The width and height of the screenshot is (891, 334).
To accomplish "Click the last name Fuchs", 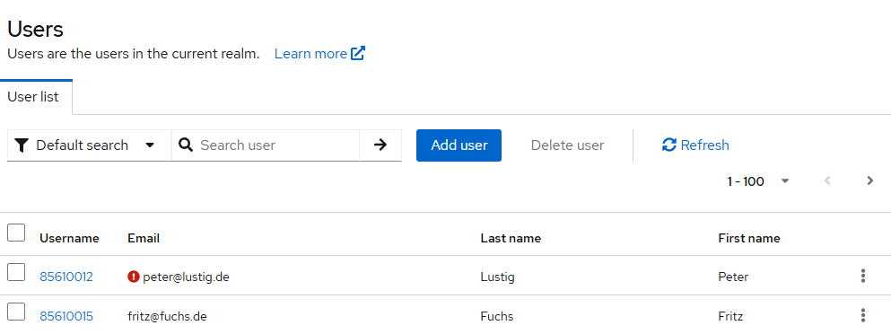I will click(496, 316).
